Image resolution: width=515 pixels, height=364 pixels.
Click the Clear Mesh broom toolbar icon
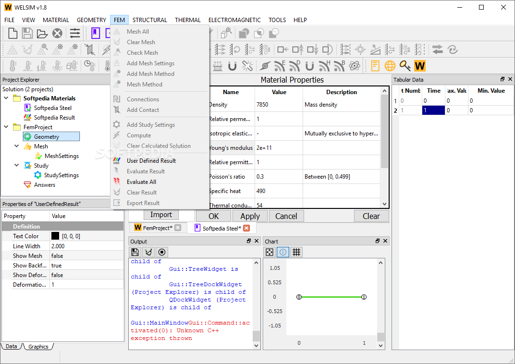point(27,50)
